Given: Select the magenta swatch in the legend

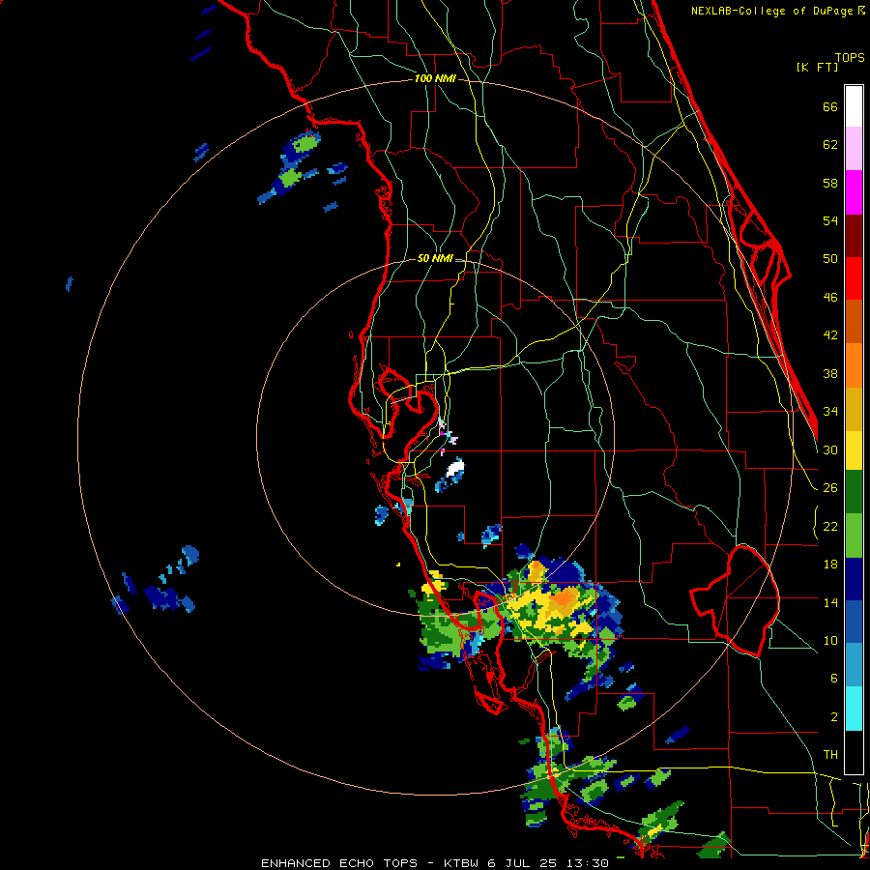Looking at the screenshot, I should (x=854, y=192).
